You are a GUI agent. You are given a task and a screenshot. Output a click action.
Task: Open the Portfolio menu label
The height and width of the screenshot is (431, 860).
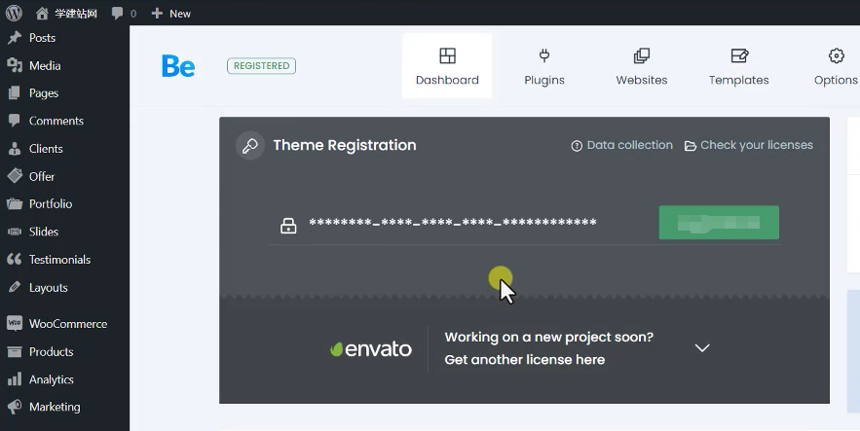51,203
